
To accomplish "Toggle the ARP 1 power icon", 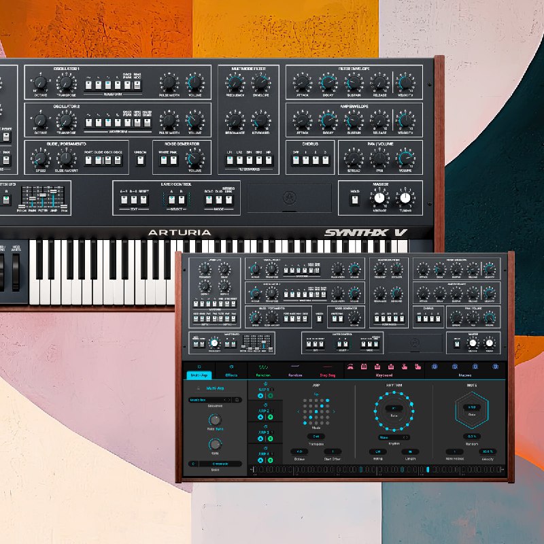I will 265,384.
